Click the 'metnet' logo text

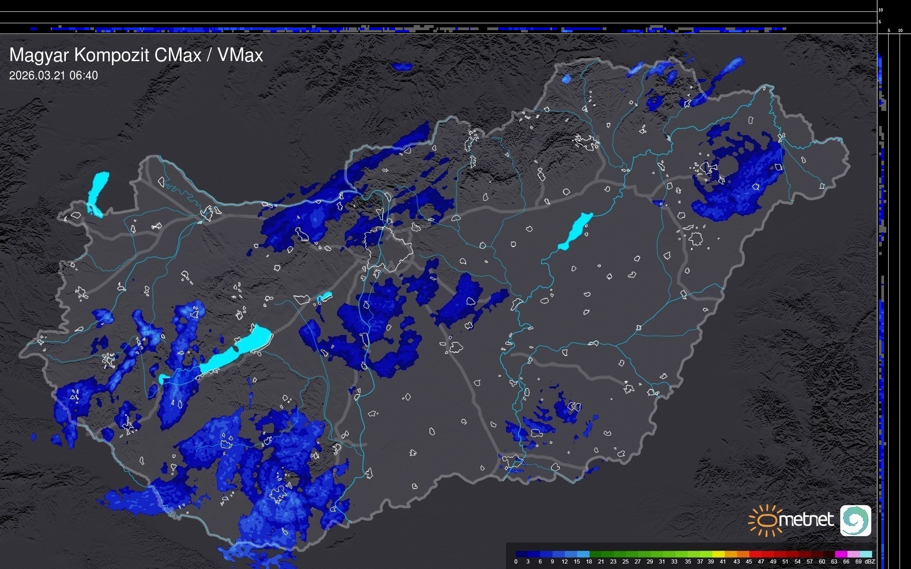pos(806,520)
